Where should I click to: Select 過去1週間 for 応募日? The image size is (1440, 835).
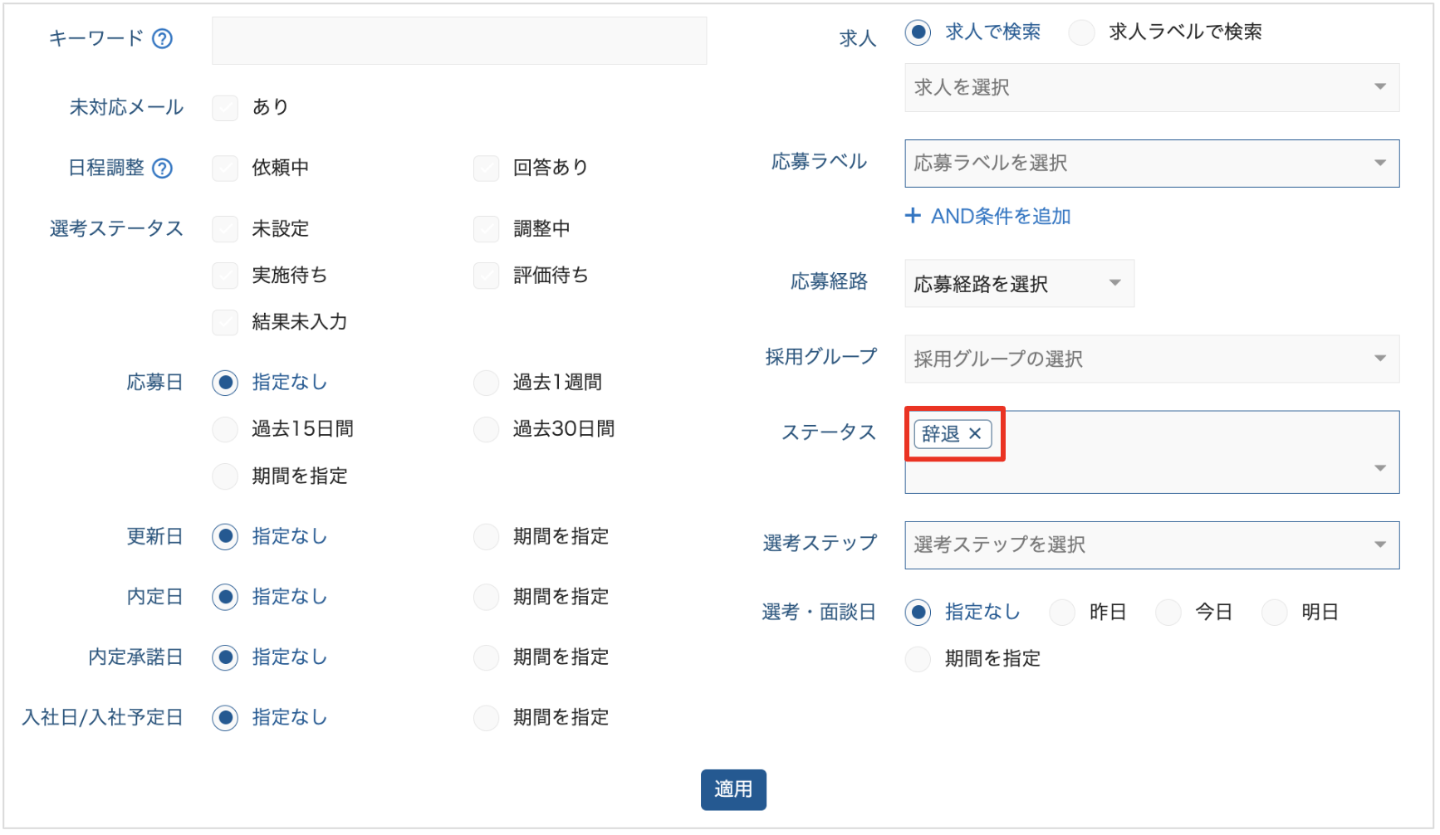(486, 383)
